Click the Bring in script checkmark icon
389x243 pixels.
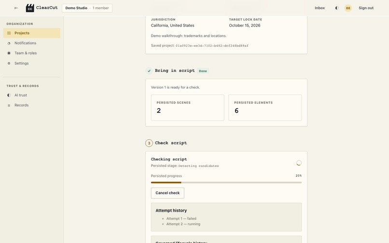pos(149,71)
